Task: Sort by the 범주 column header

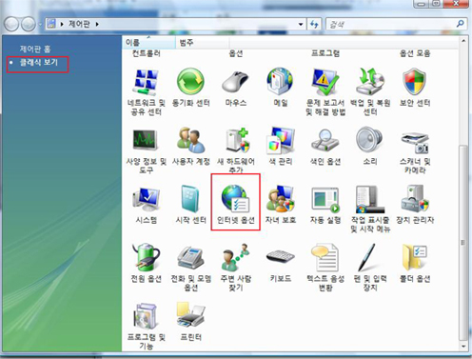Action: tap(202, 42)
